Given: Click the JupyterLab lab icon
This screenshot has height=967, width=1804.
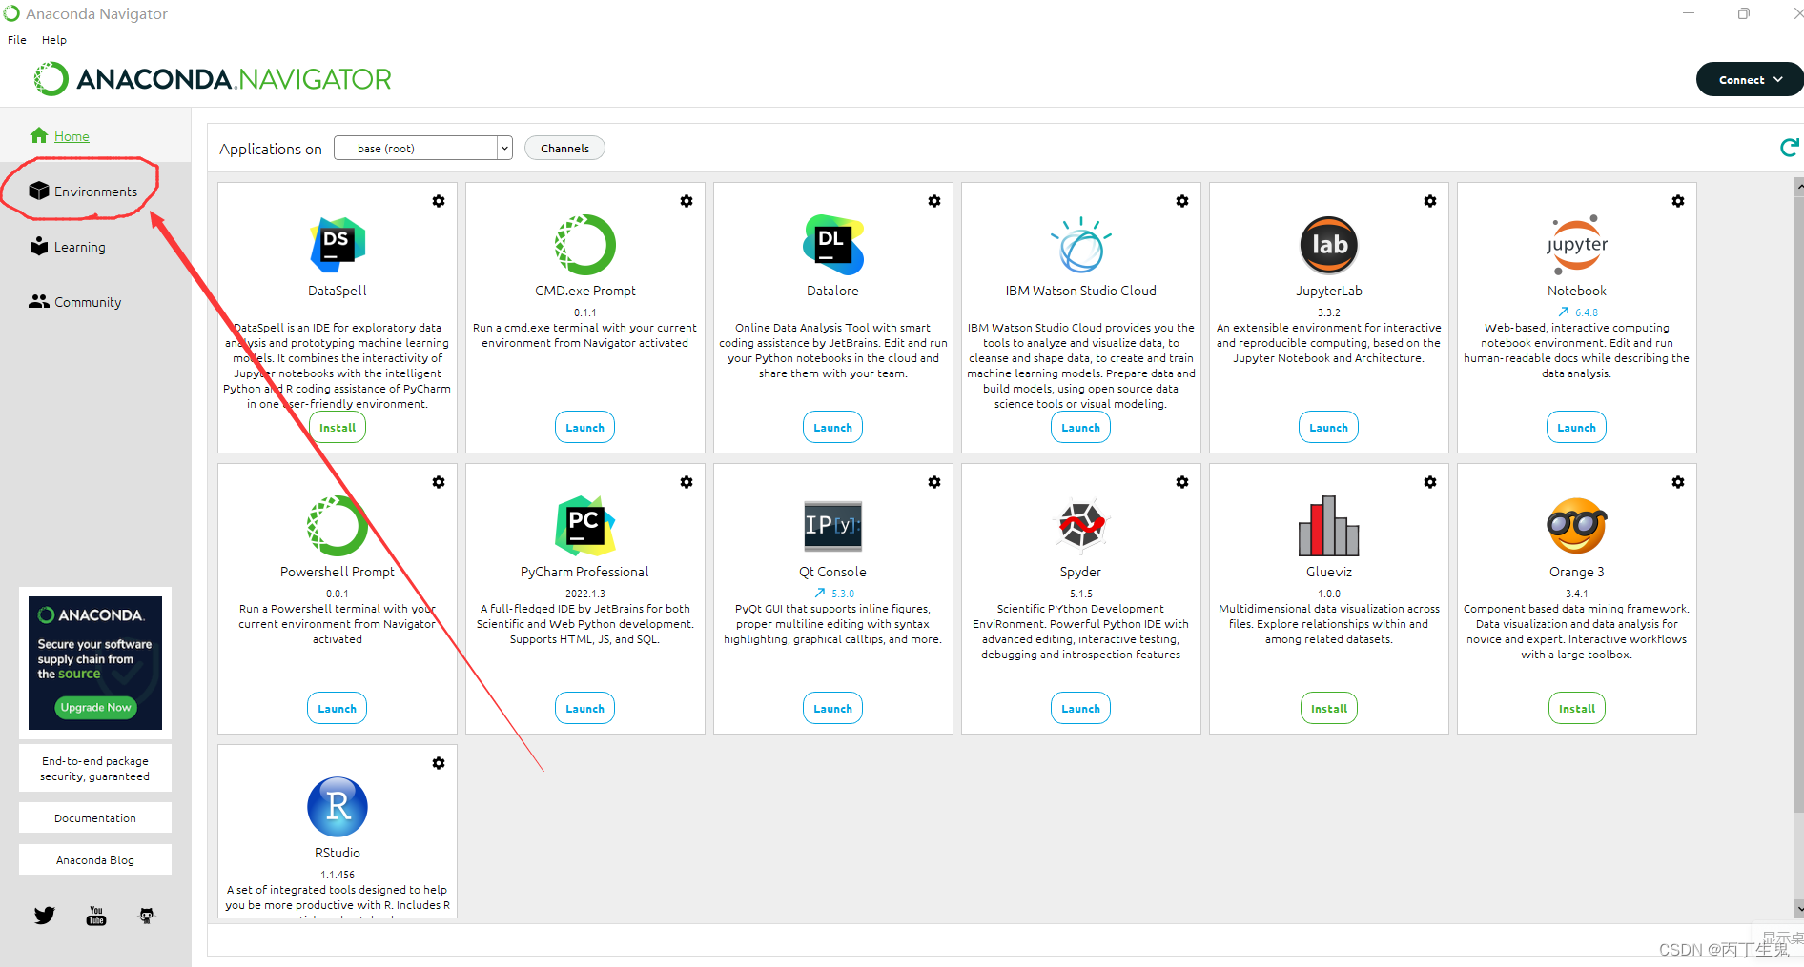Looking at the screenshot, I should 1329,245.
